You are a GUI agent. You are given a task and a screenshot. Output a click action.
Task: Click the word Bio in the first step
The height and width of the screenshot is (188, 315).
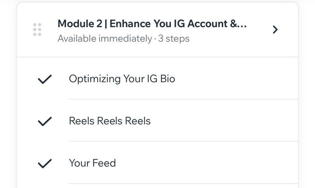coord(167,78)
